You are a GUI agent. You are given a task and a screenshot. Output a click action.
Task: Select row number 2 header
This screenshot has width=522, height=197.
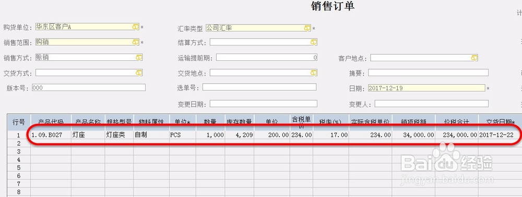(19, 143)
